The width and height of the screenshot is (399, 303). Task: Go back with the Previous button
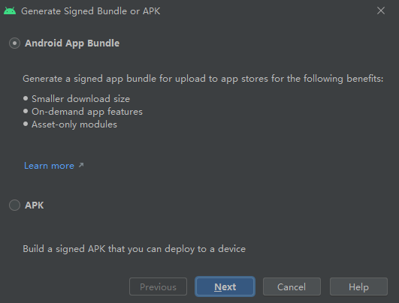[x=158, y=286]
